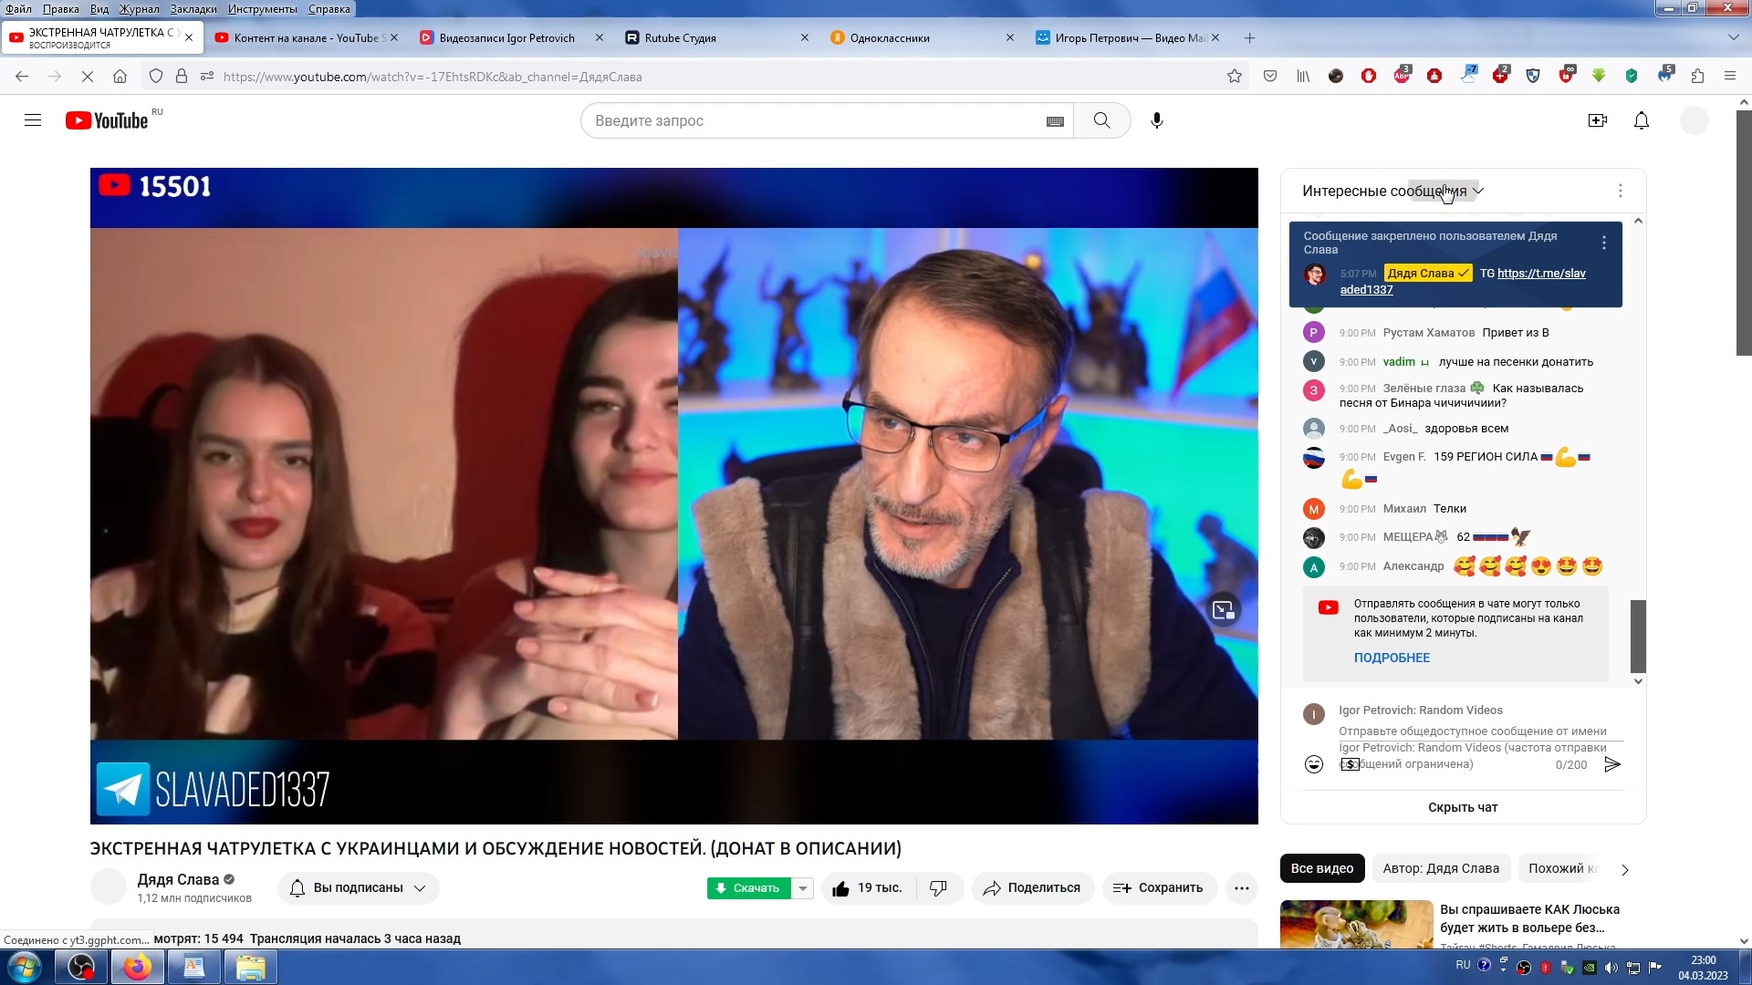
Task: Open on-screen keyboard in search box
Action: (1055, 121)
